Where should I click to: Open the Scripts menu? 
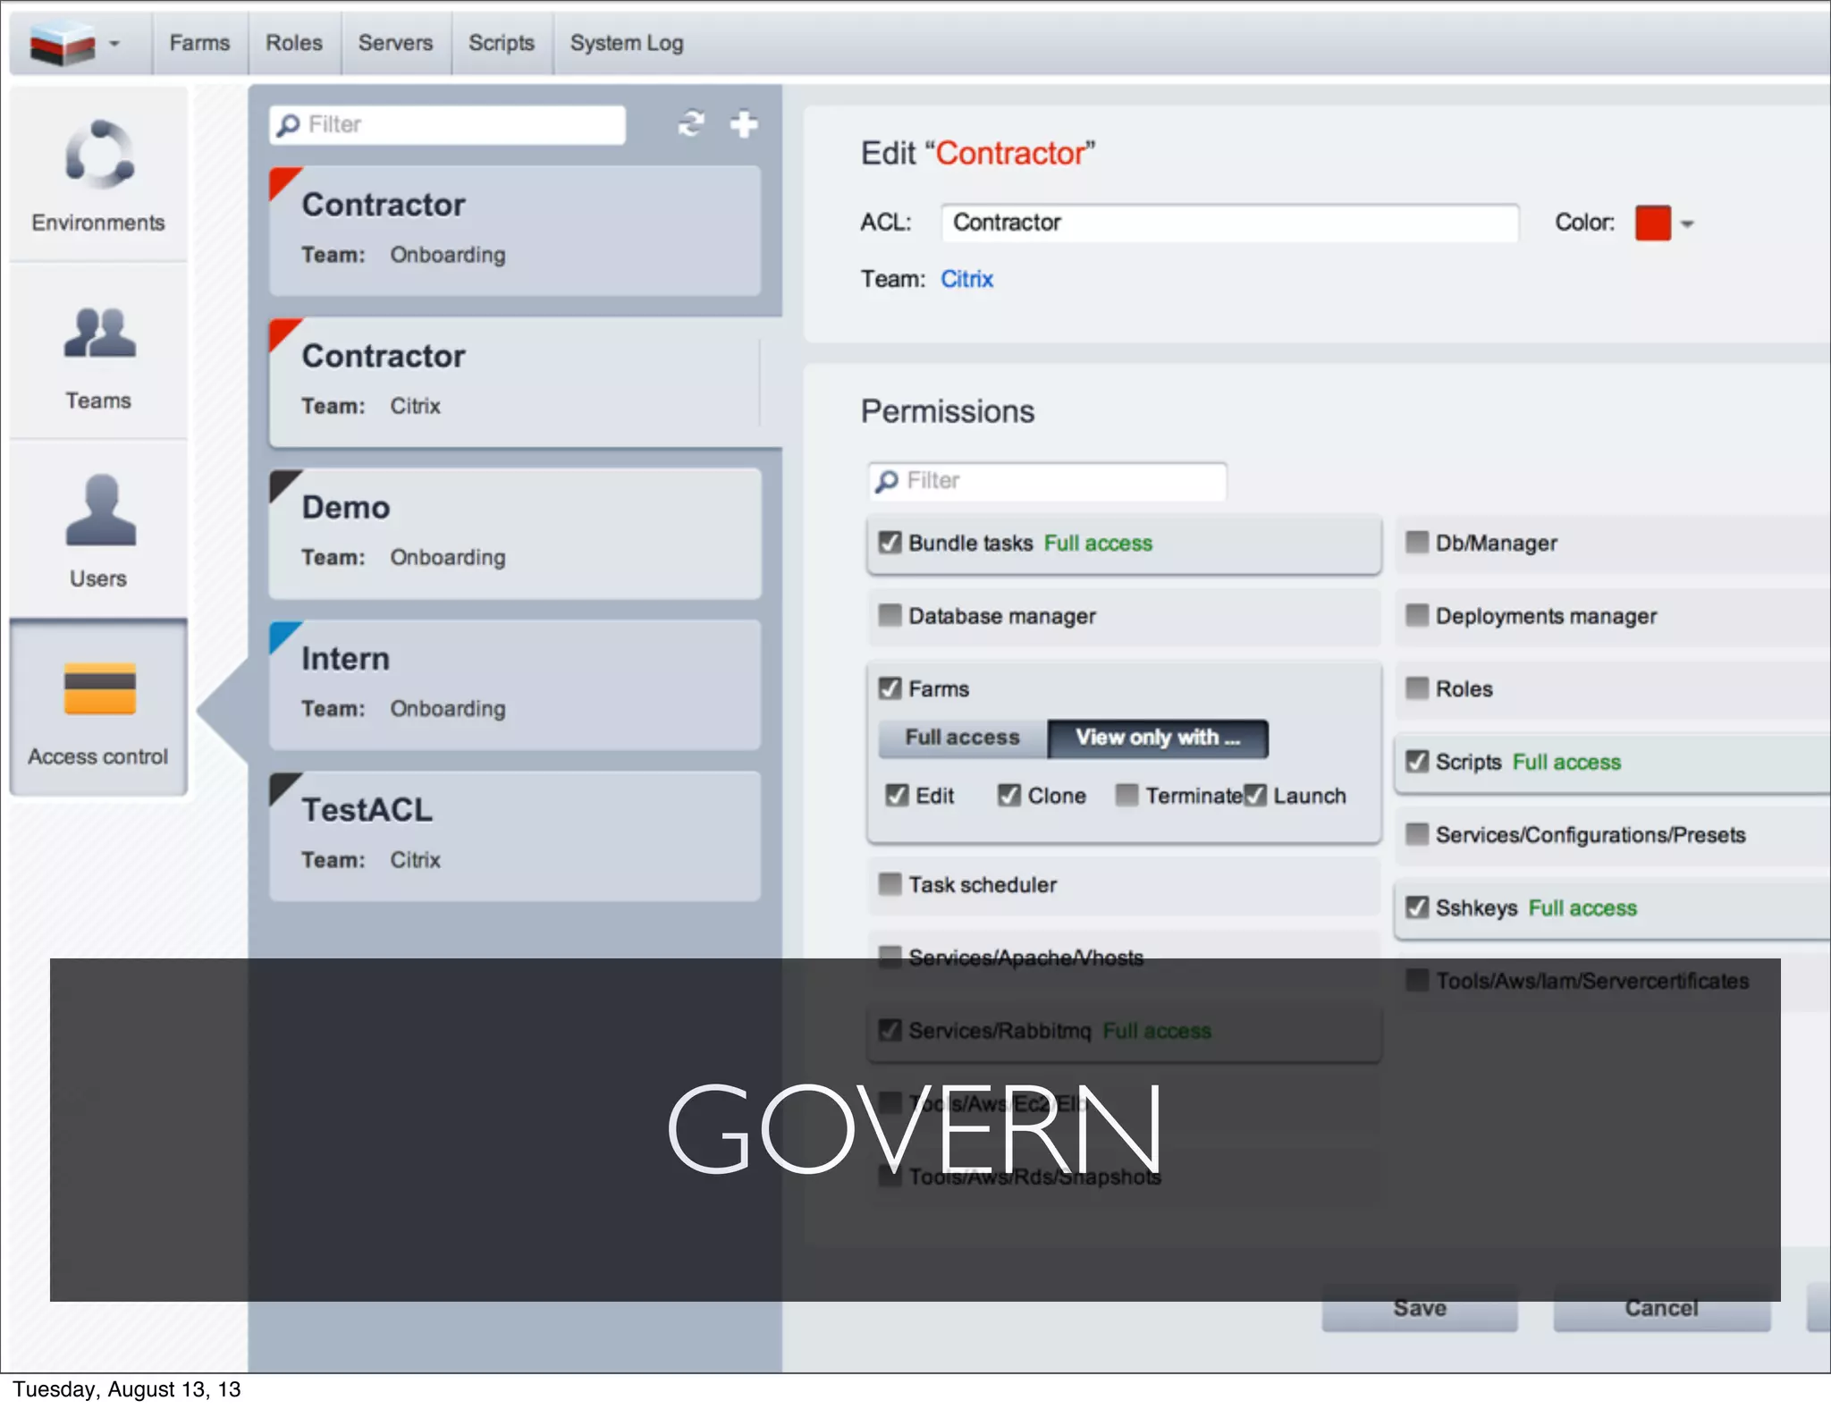502,43
